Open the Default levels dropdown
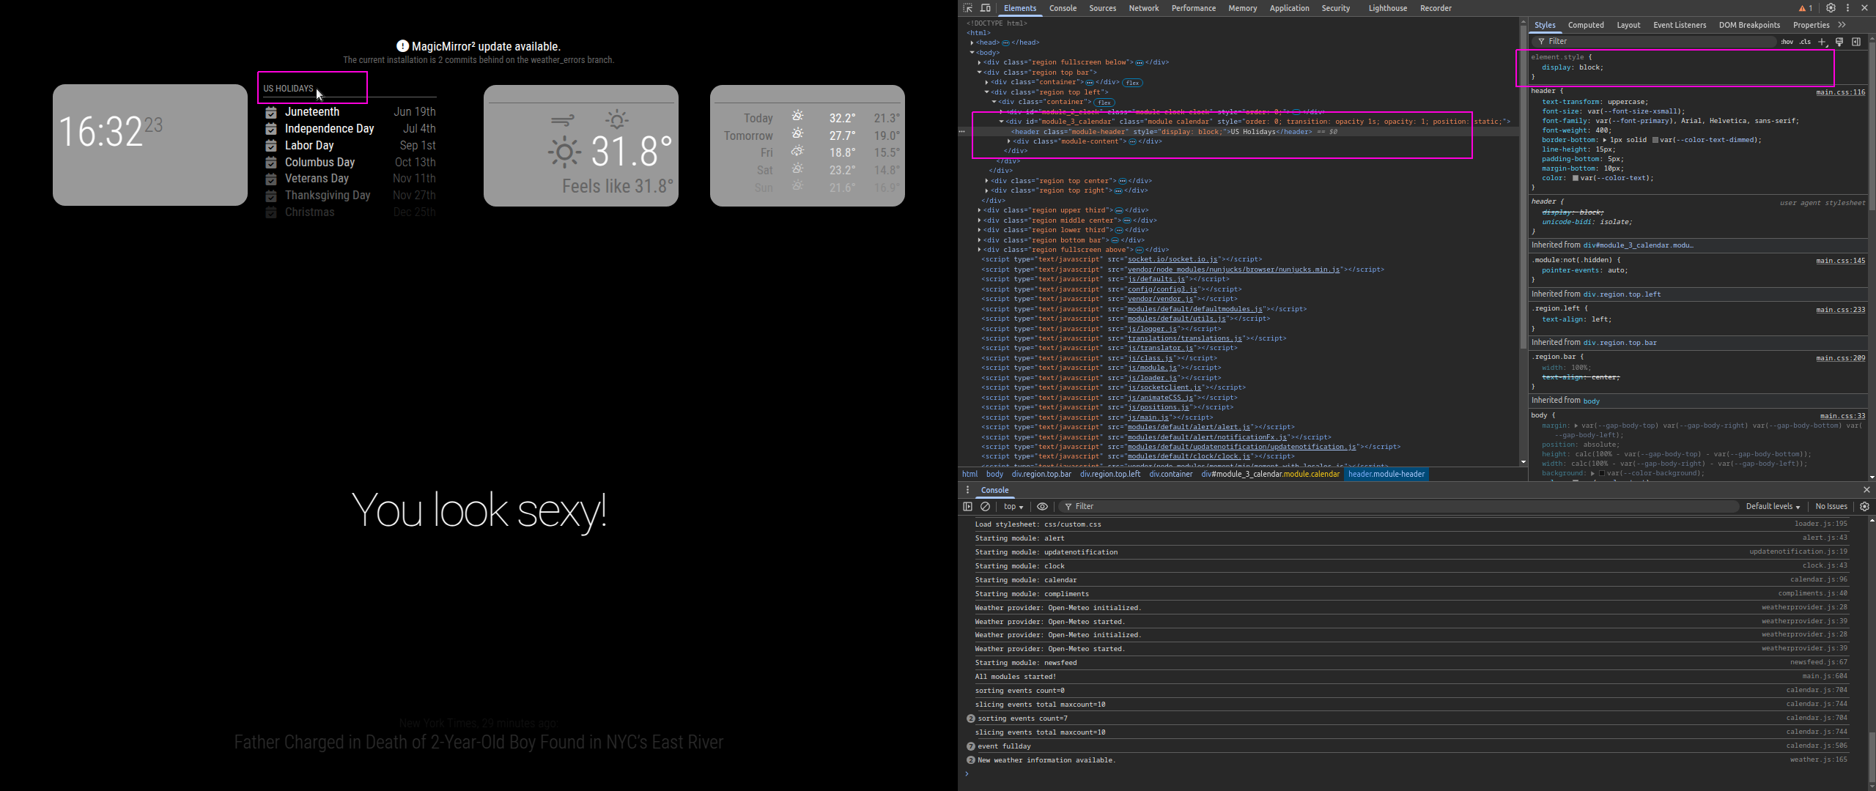The image size is (1876, 791). (x=1772, y=506)
